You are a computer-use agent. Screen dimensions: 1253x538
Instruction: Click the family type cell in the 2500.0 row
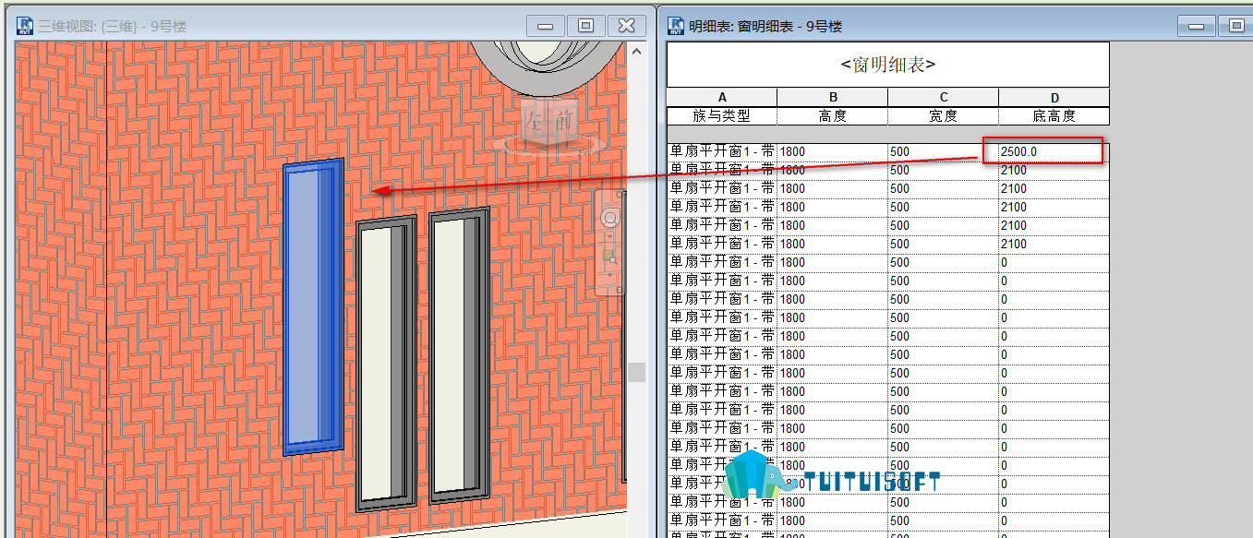[722, 151]
